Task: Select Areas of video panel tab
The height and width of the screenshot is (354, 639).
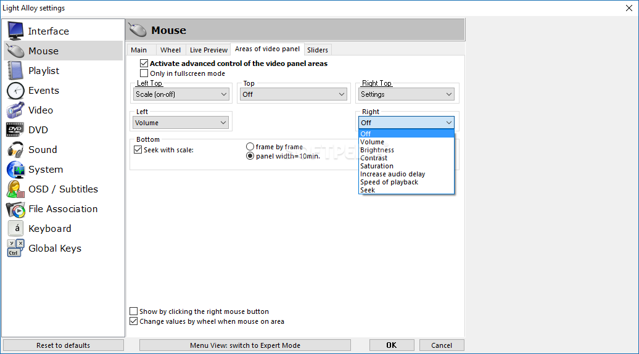Action: 267,49
